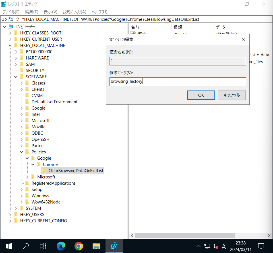Select the DefaultUserEnvironment key
The width and height of the screenshot is (273, 253).
(x=54, y=102)
